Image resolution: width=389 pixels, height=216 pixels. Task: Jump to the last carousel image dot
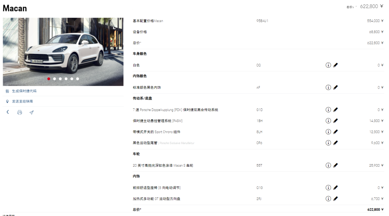coord(78,79)
